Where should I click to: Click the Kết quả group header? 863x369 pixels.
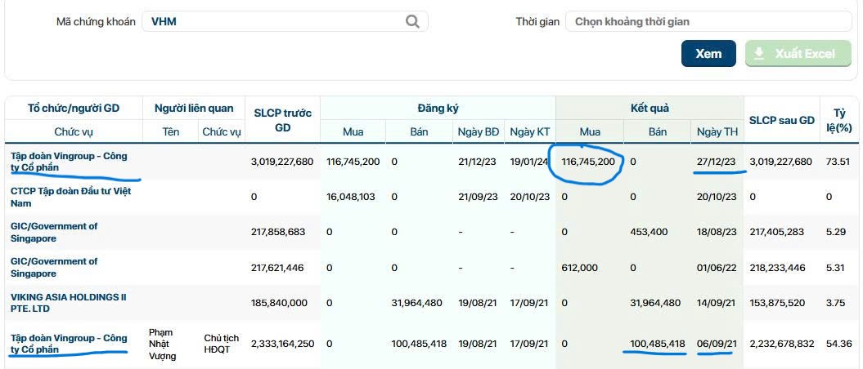pyautogui.click(x=649, y=108)
